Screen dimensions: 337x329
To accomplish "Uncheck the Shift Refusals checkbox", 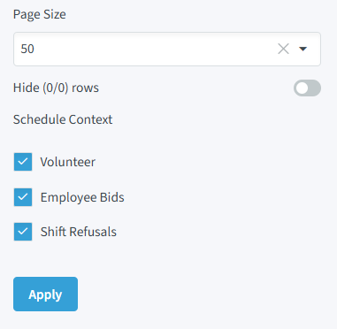I will pos(23,232).
